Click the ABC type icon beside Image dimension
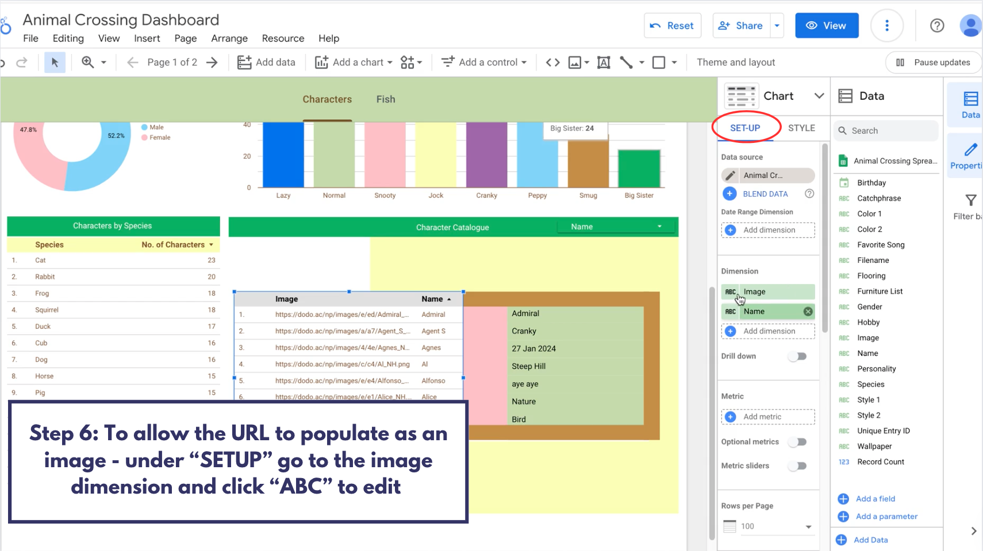Image resolution: width=983 pixels, height=551 pixels. tap(730, 292)
